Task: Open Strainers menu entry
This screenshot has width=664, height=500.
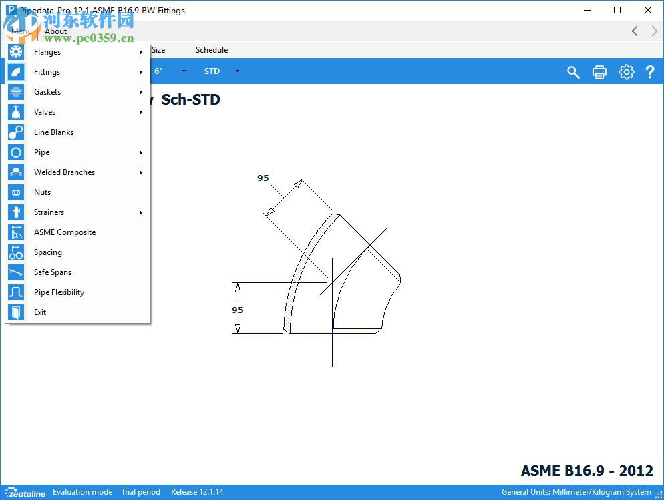Action: (78, 212)
